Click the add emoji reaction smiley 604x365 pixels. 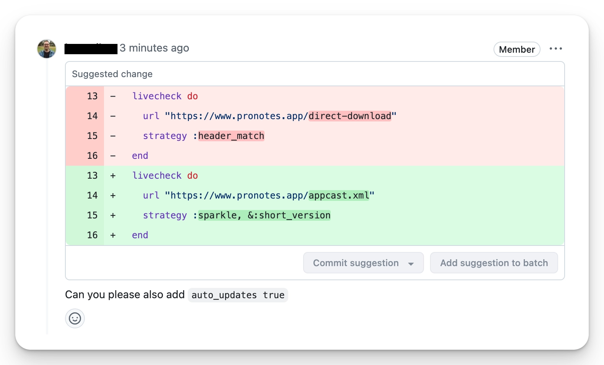(x=75, y=318)
